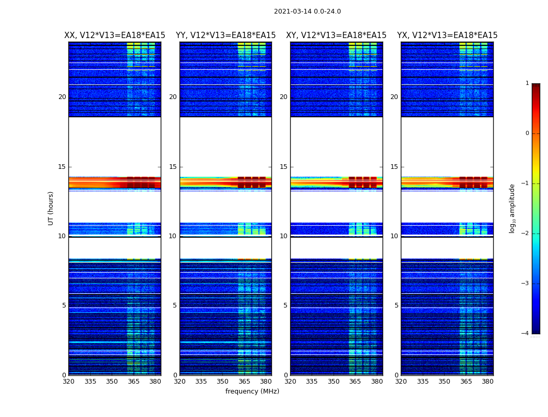Click the colorbar tick label -4
Screen dimensions: 548x417
527,334
